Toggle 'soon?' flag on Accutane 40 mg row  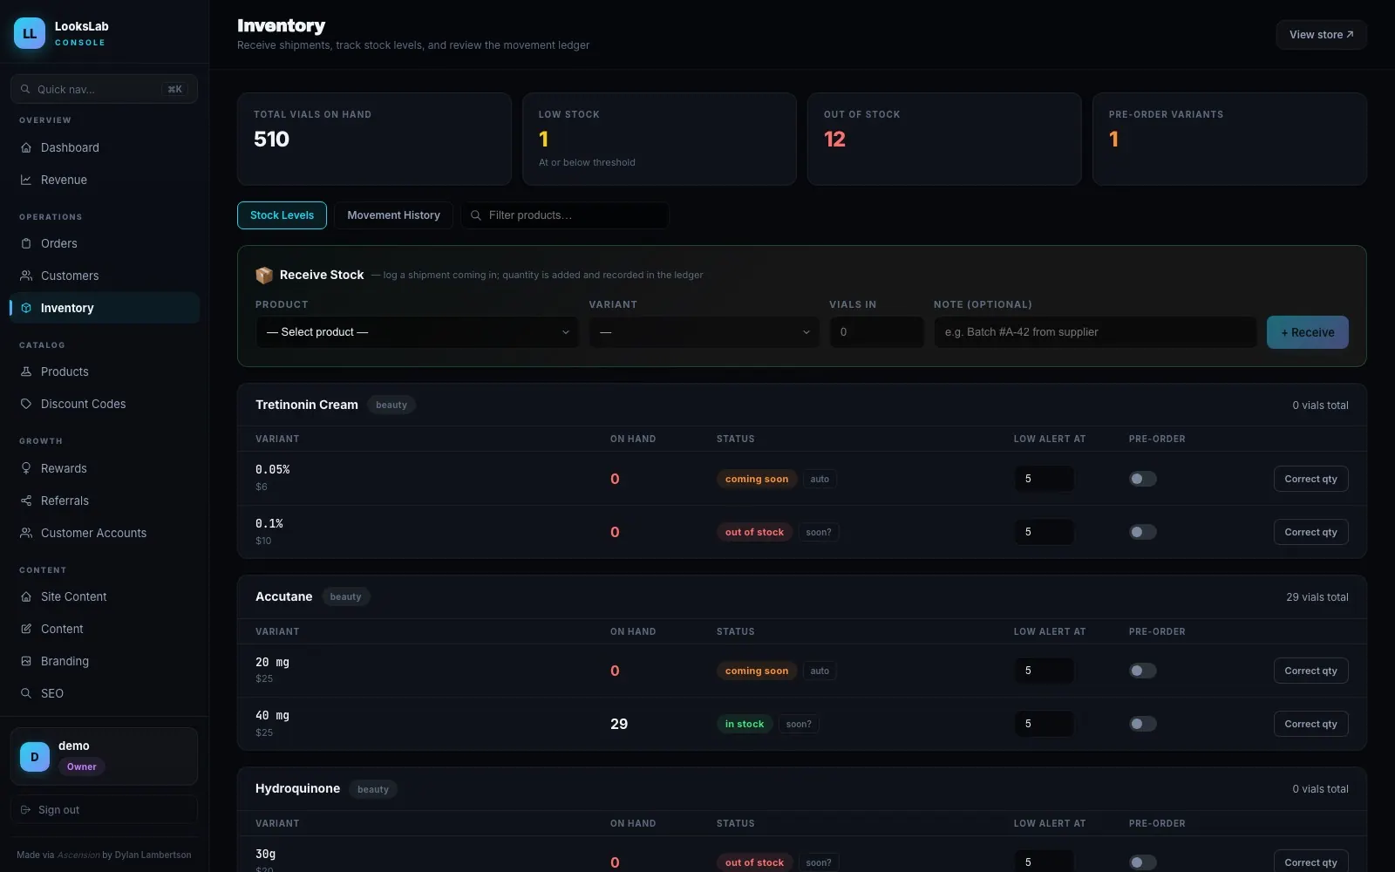[799, 724]
